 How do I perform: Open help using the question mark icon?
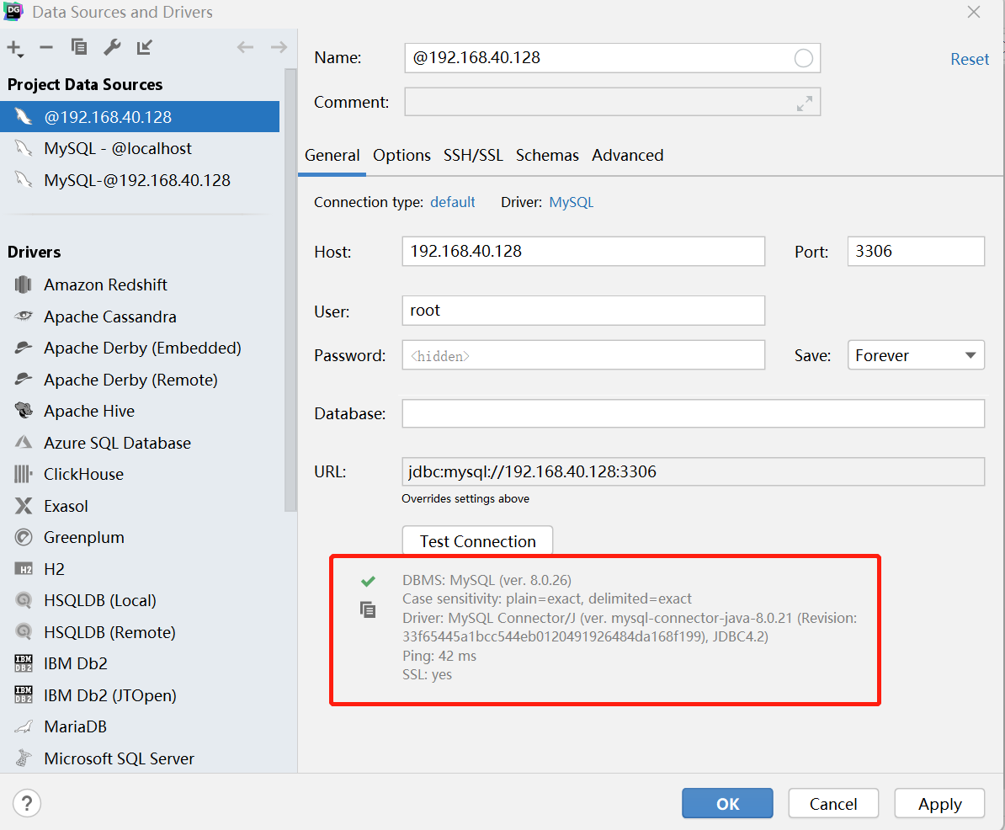point(27,803)
